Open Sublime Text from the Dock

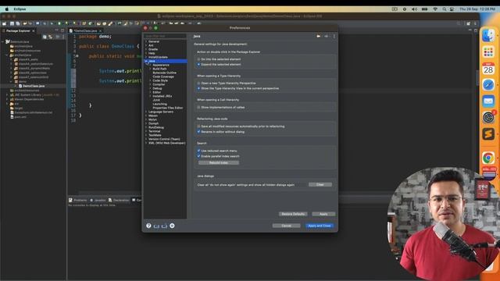[488, 134]
